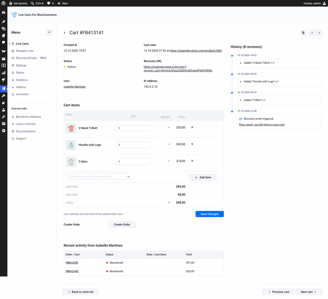Image resolution: width=328 pixels, height=299 pixels.
Task: Open the comments bubble in the top admin bar
Action: tap(51, 3)
